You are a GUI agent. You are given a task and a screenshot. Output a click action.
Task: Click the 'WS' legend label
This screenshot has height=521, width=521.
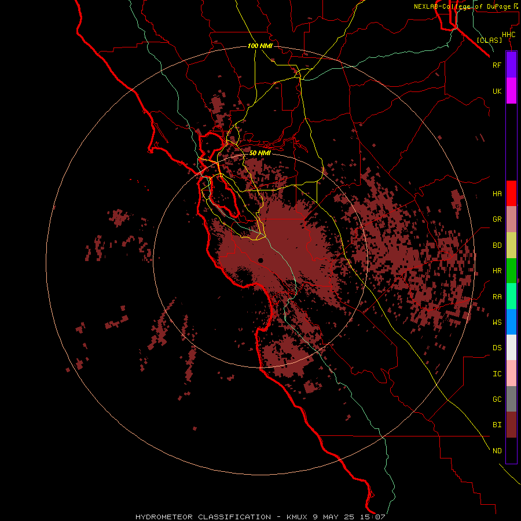(497, 322)
